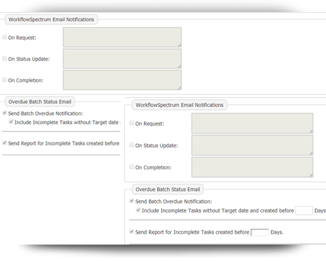Toggle Include Incomplete Tasks checkbox in back panel
326x261 pixels.
(x=11, y=122)
